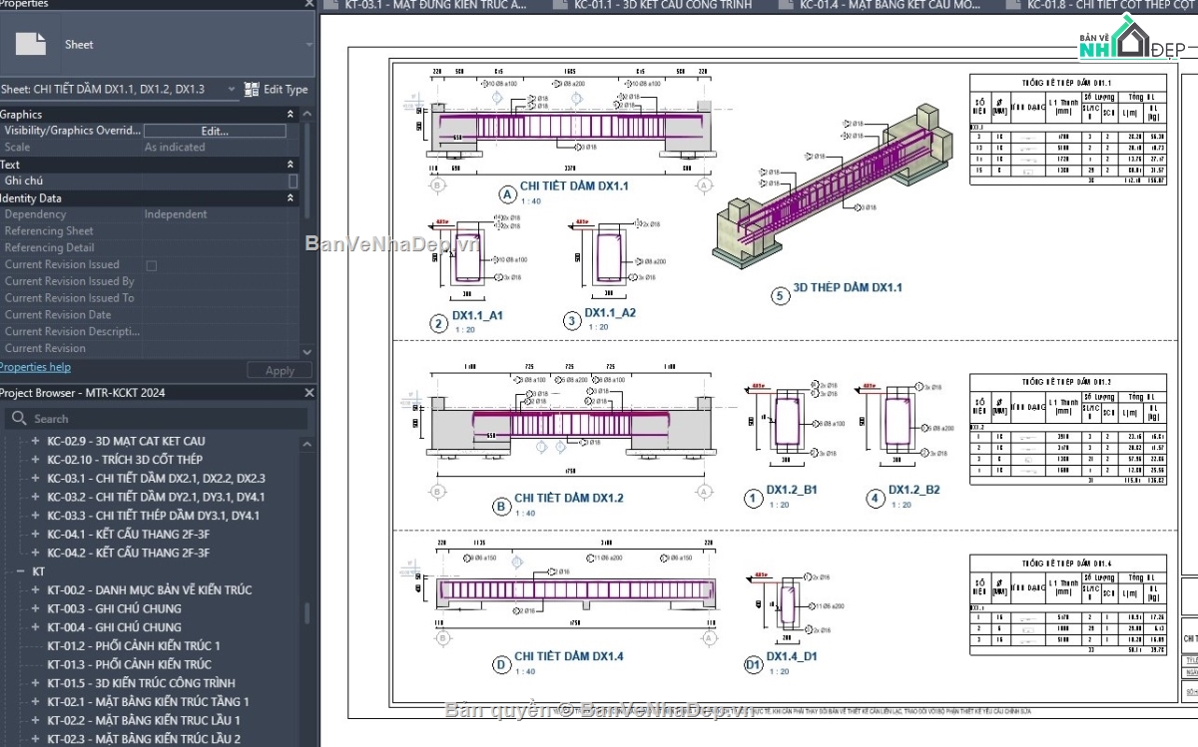This screenshot has width=1198, height=747.
Task: Open the Properties help link
Action: point(35,367)
